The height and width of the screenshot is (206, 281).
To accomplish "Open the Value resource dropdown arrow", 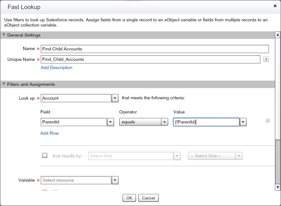I will pos(243,122).
